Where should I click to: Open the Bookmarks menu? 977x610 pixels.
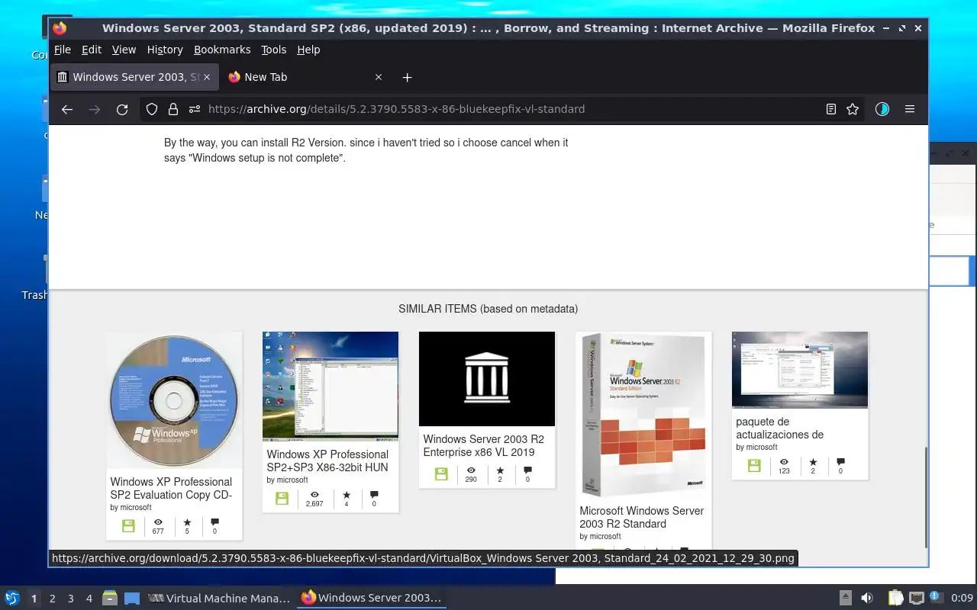coord(222,50)
